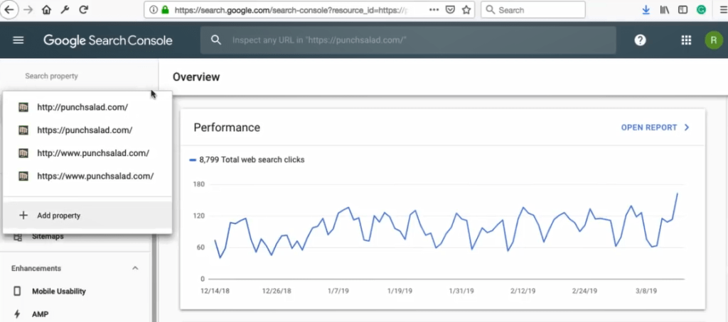Open the downloads arrow icon
728x322 pixels.
[646, 10]
